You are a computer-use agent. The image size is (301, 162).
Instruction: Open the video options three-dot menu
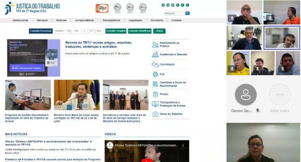coord(183,145)
